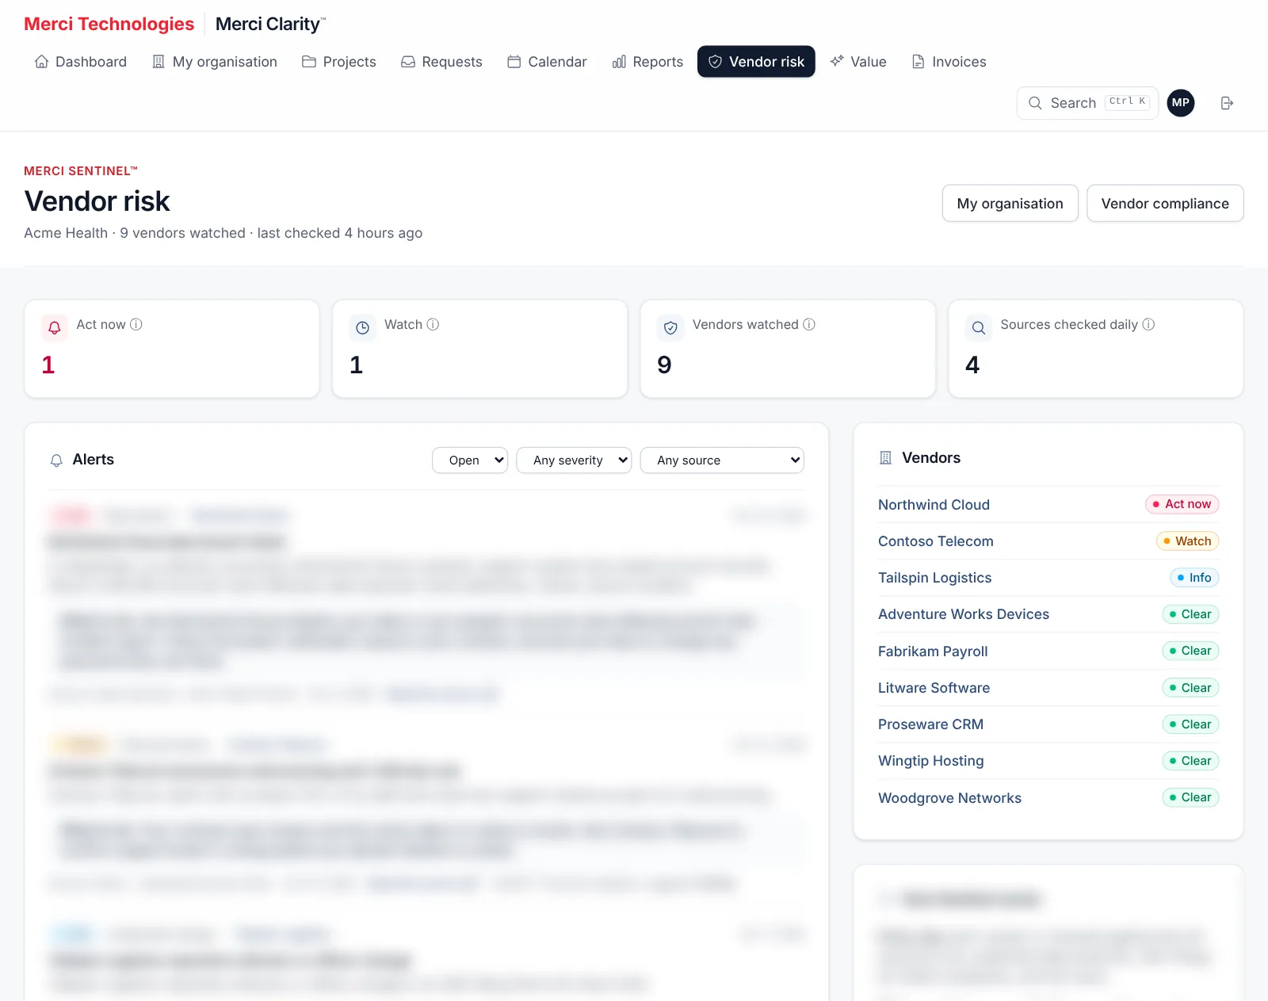Open the Requests menu item

tap(441, 62)
